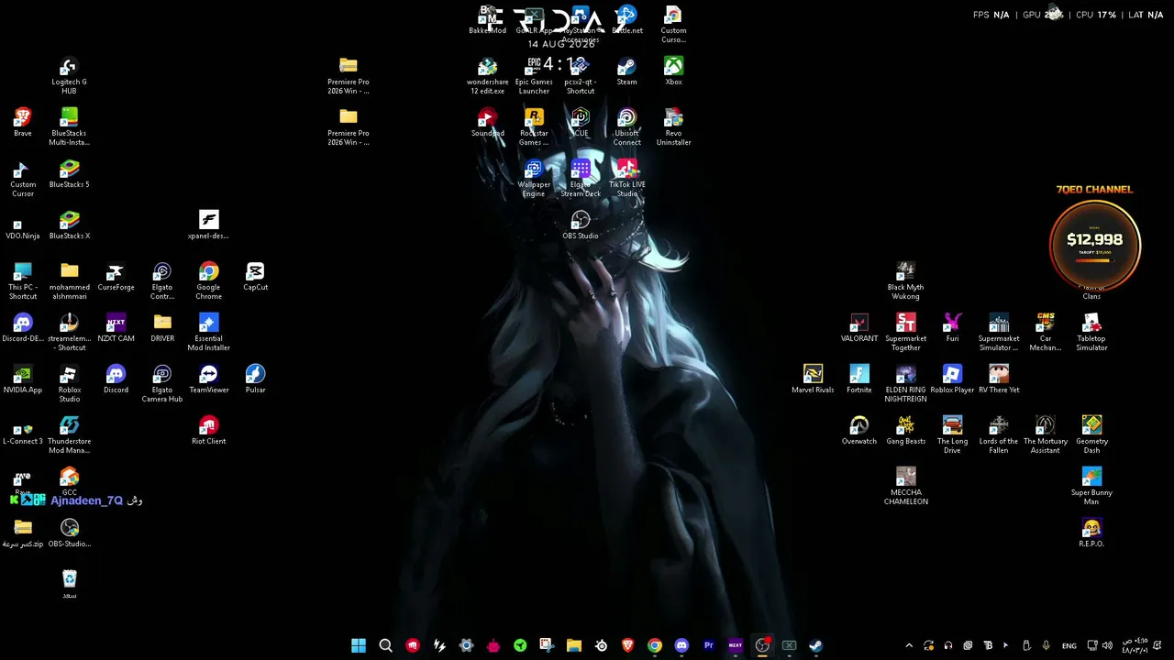Select the R.E.P.O. game icon
1174x660 pixels.
1091,533
